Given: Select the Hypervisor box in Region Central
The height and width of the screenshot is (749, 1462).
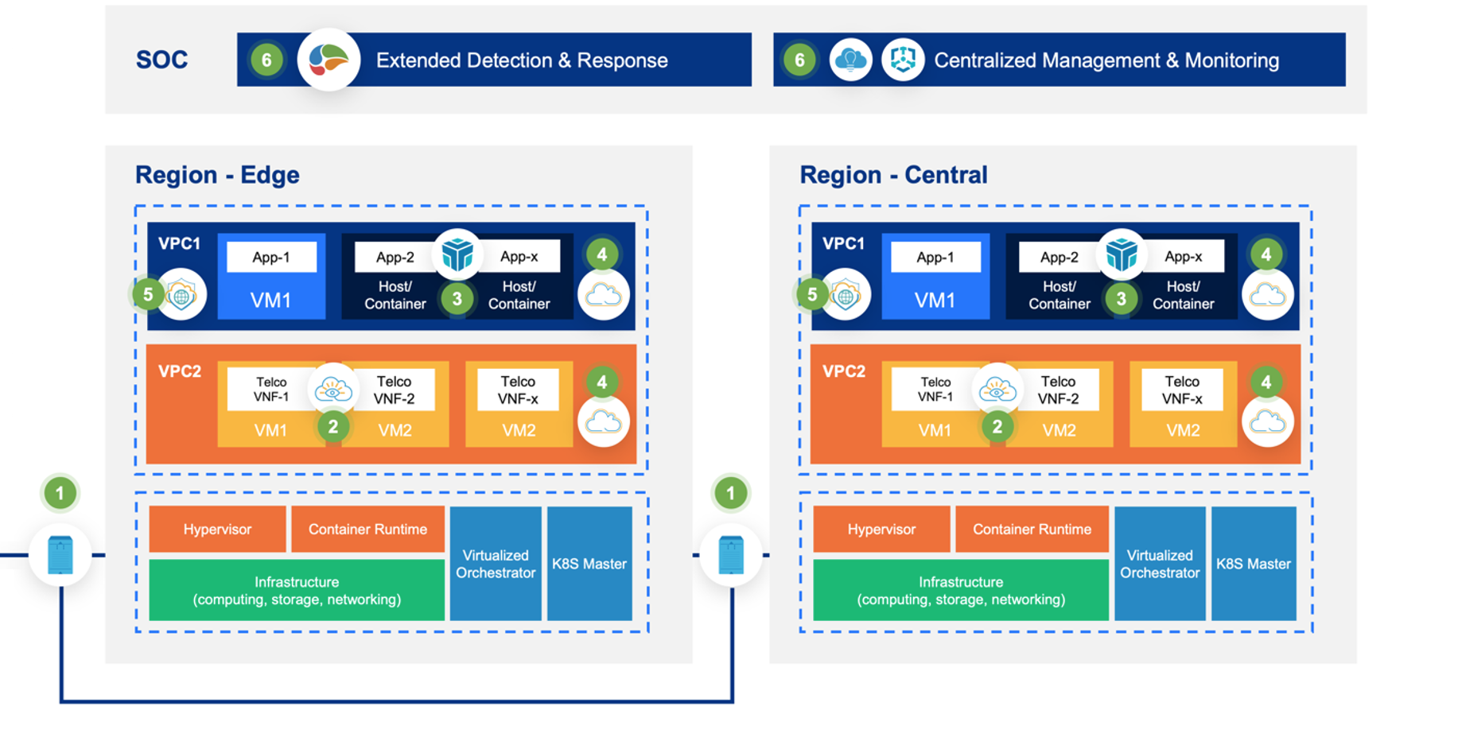Looking at the screenshot, I should pos(881,530).
